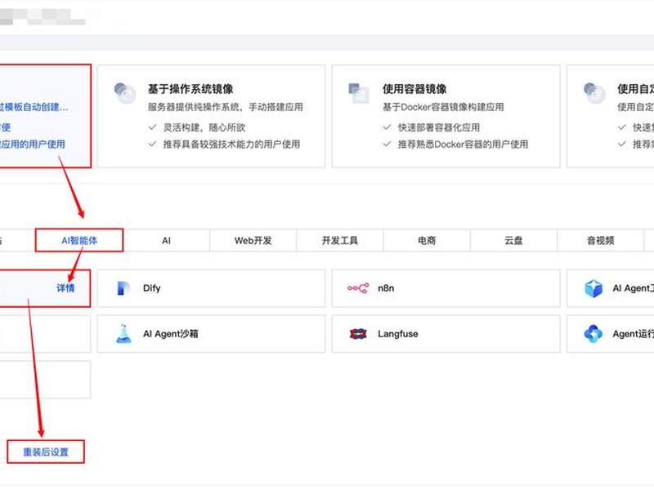Choose the 使用容器镜像 option card
The image size is (654, 490).
[446, 116]
